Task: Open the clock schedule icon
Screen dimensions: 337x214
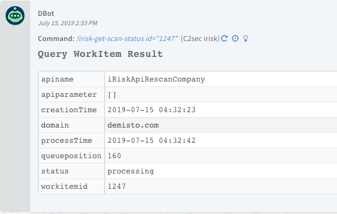Action: coord(235,38)
